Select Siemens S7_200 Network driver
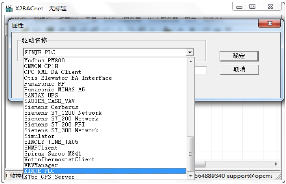Screen dimensions: 286x184 pyautogui.click(x=105, y=119)
